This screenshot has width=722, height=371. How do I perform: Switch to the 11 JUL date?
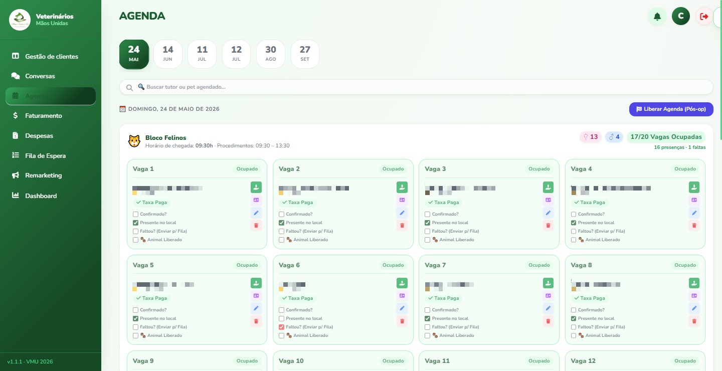click(202, 54)
